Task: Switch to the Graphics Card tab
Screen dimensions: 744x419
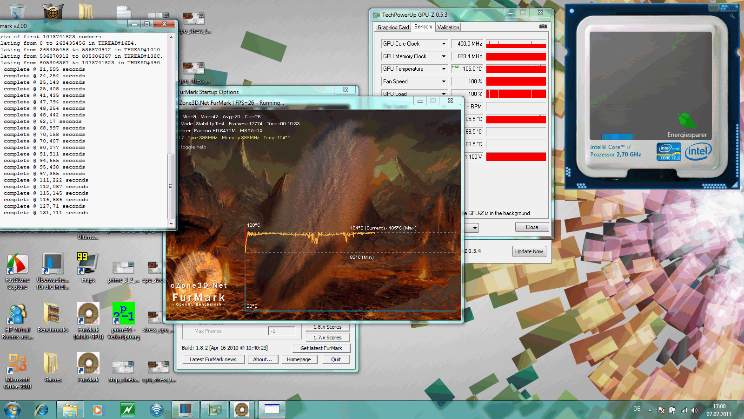Action: click(x=393, y=27)
